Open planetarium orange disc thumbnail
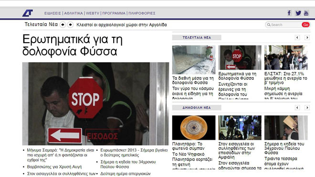 click(194, 128)
